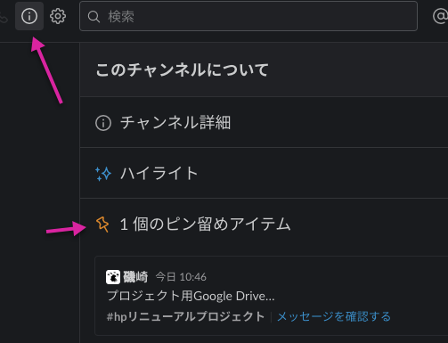Click 磯崎's avatar in pinned message
Screen dimensions: 448x343
click(113, 277)
